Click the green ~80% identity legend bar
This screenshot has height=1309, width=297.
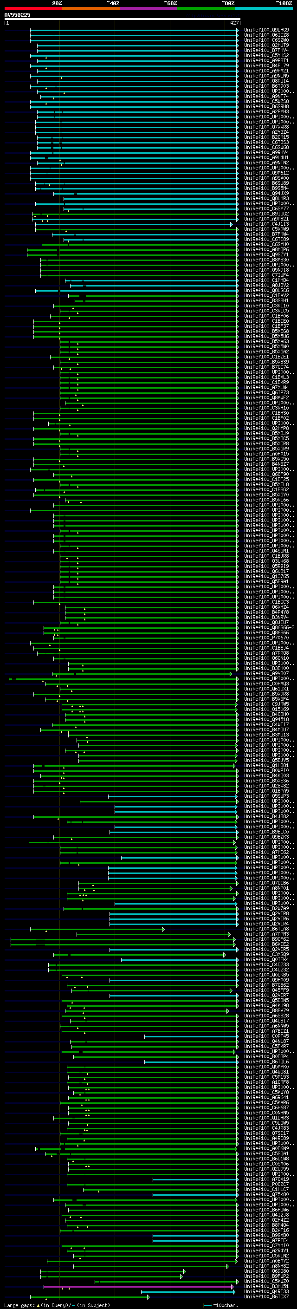coord(206,8)
